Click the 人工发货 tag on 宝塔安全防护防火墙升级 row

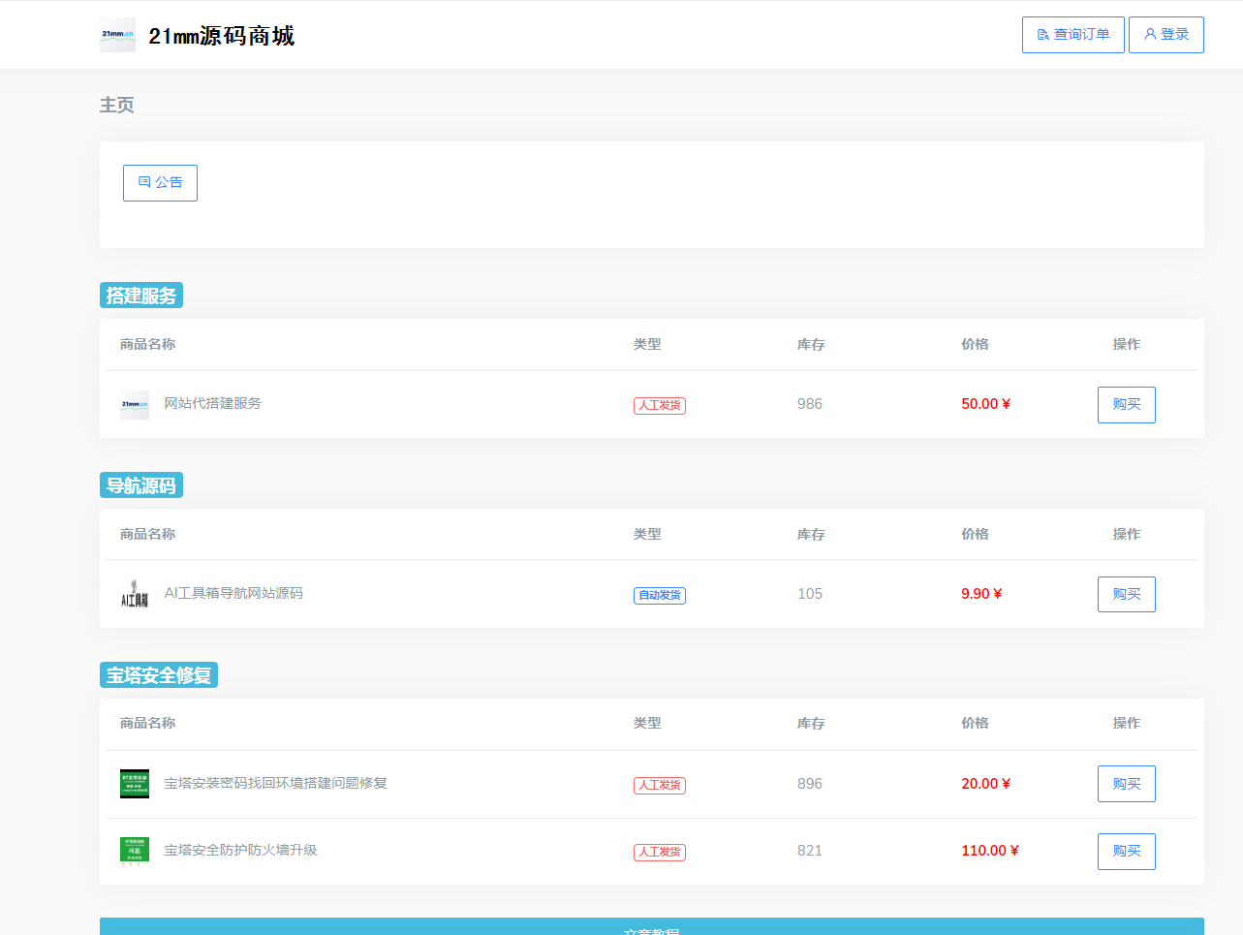pyautogui.click(x=660, y=852)
